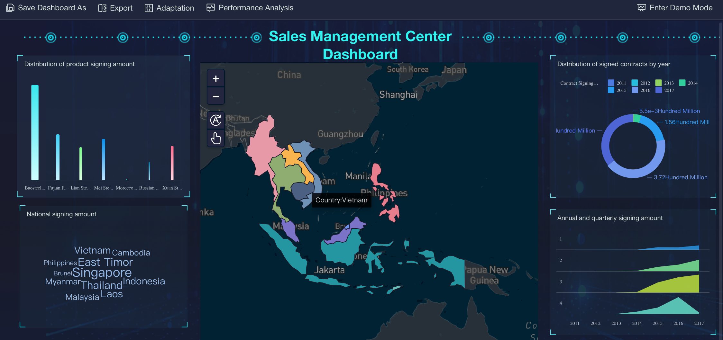Click the Save Dashboard As icon
This screenshot has height=340, width=723.
10,8
